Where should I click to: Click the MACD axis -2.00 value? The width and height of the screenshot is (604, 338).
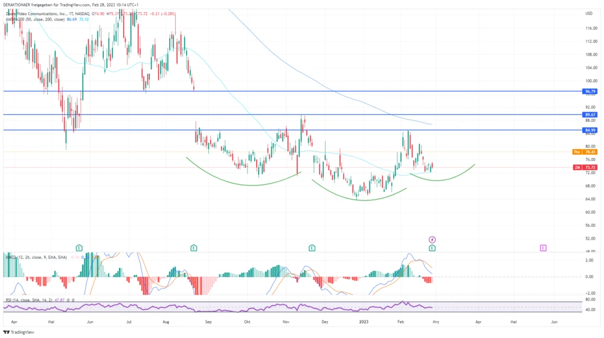(590, 293)
